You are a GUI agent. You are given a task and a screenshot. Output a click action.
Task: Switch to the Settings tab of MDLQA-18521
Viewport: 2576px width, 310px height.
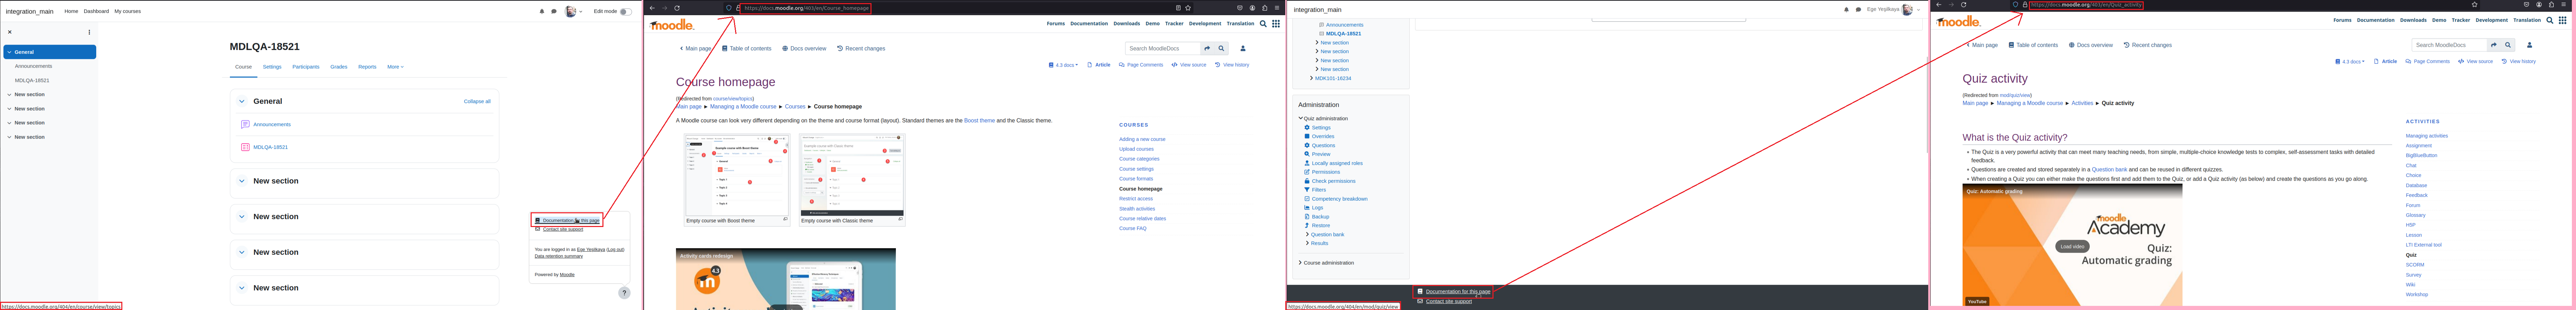point(272,67)
